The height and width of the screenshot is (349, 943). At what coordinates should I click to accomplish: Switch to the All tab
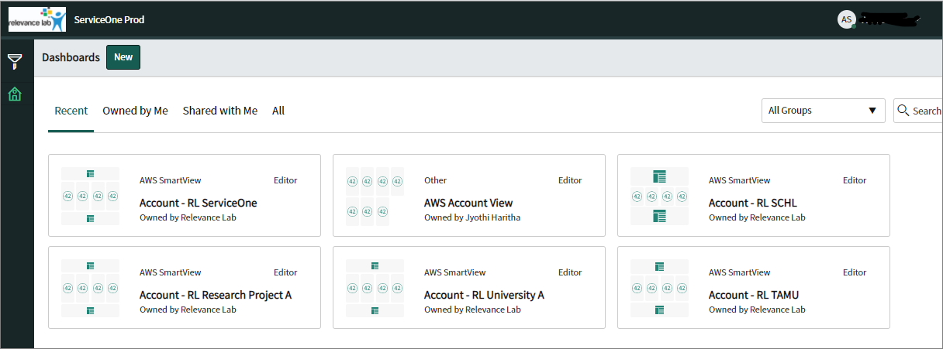point(278,111)
